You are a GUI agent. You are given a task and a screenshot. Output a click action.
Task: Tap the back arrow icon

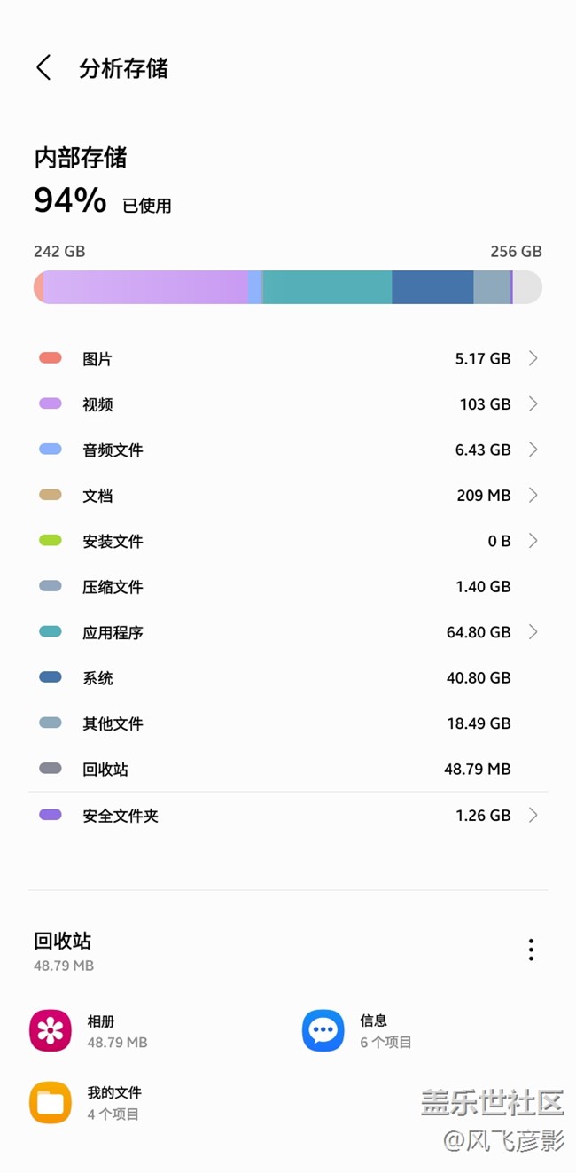(x=43, y=67)
